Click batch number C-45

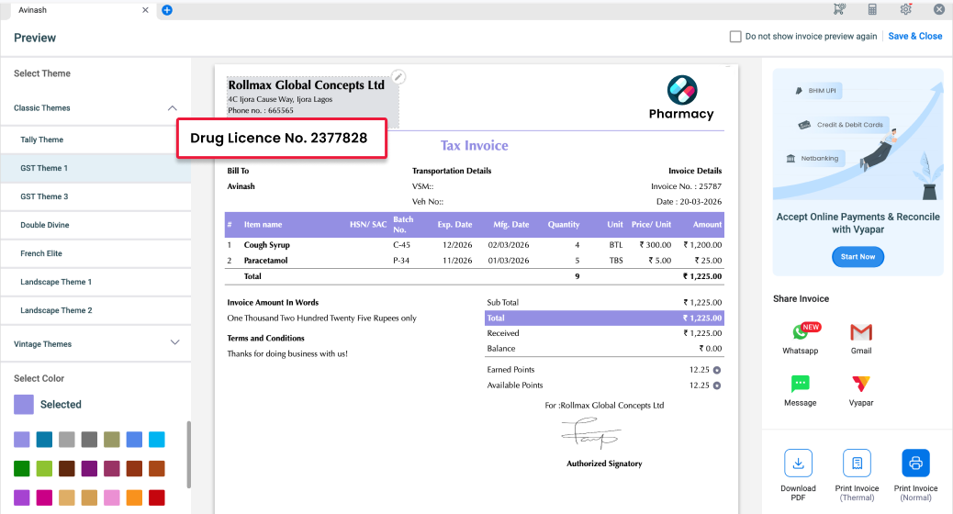tap(402, 245)
